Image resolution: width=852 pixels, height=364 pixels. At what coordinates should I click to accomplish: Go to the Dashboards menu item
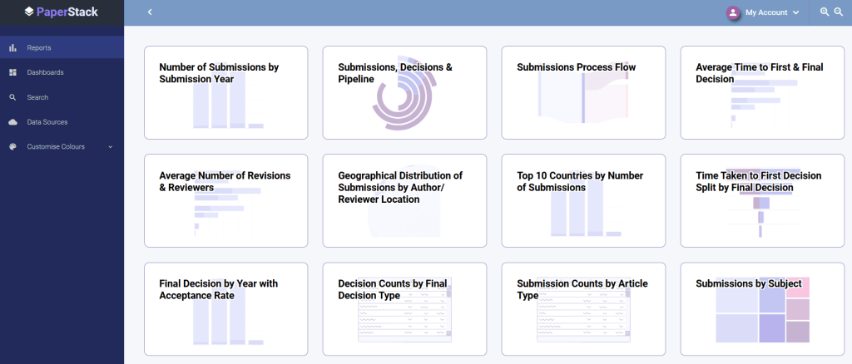click(x=45, y=72)
